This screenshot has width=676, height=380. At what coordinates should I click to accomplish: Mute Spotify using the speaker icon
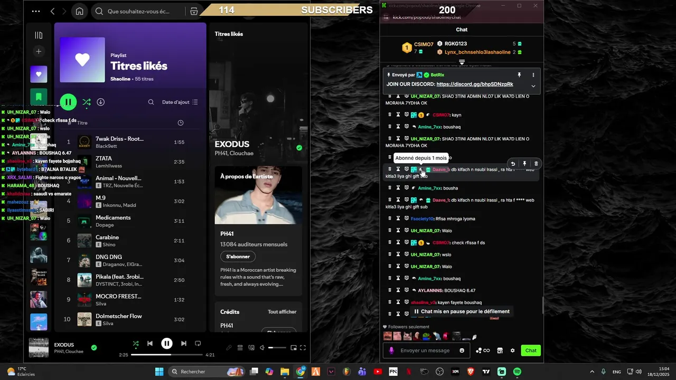tap(262, 348)
